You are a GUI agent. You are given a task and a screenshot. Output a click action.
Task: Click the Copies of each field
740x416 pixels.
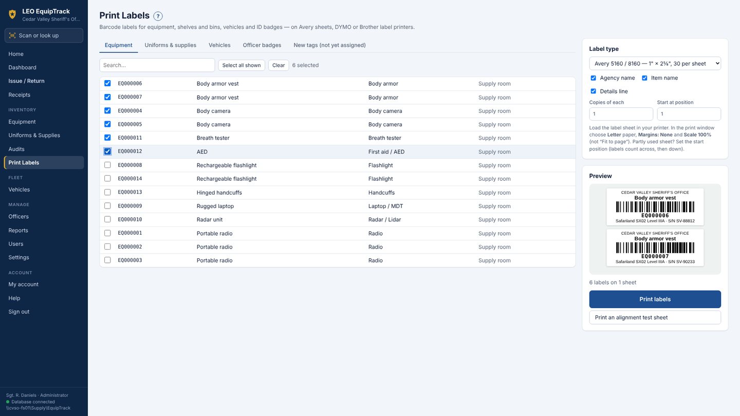click(x=621, y=114)
